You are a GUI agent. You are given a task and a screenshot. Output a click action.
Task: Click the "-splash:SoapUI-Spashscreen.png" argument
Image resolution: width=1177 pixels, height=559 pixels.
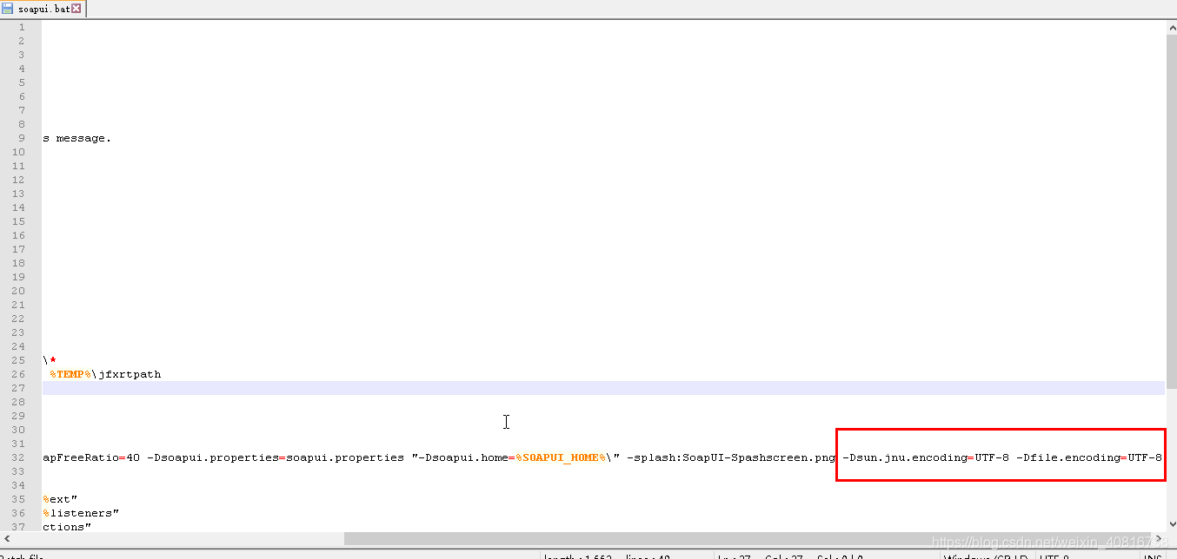click(x=731, y=457)
